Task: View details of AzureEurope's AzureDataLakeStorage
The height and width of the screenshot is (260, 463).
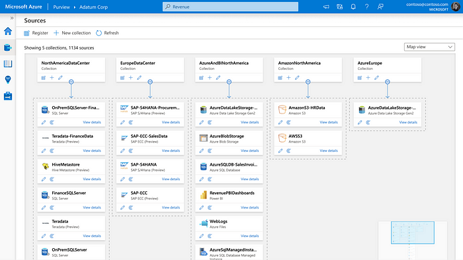Action: coord(408,122)
